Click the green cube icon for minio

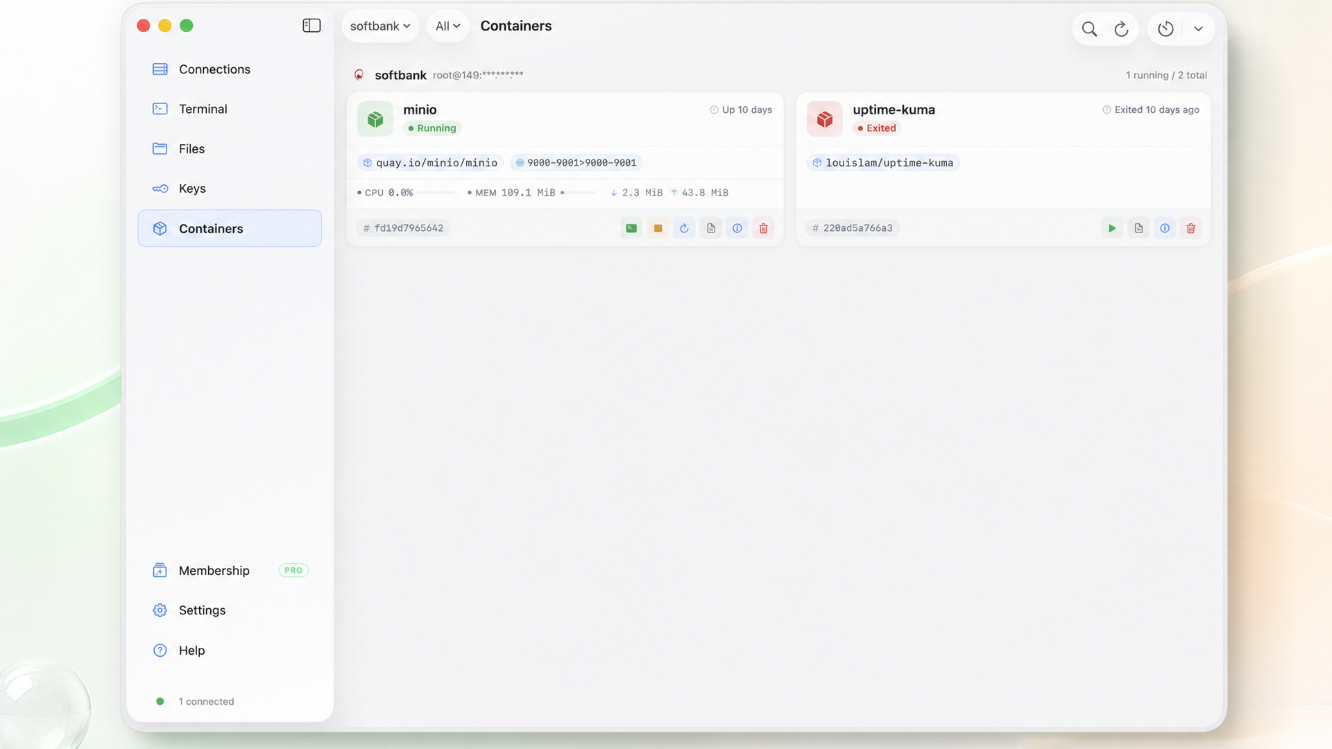click(x=375, y=119)
